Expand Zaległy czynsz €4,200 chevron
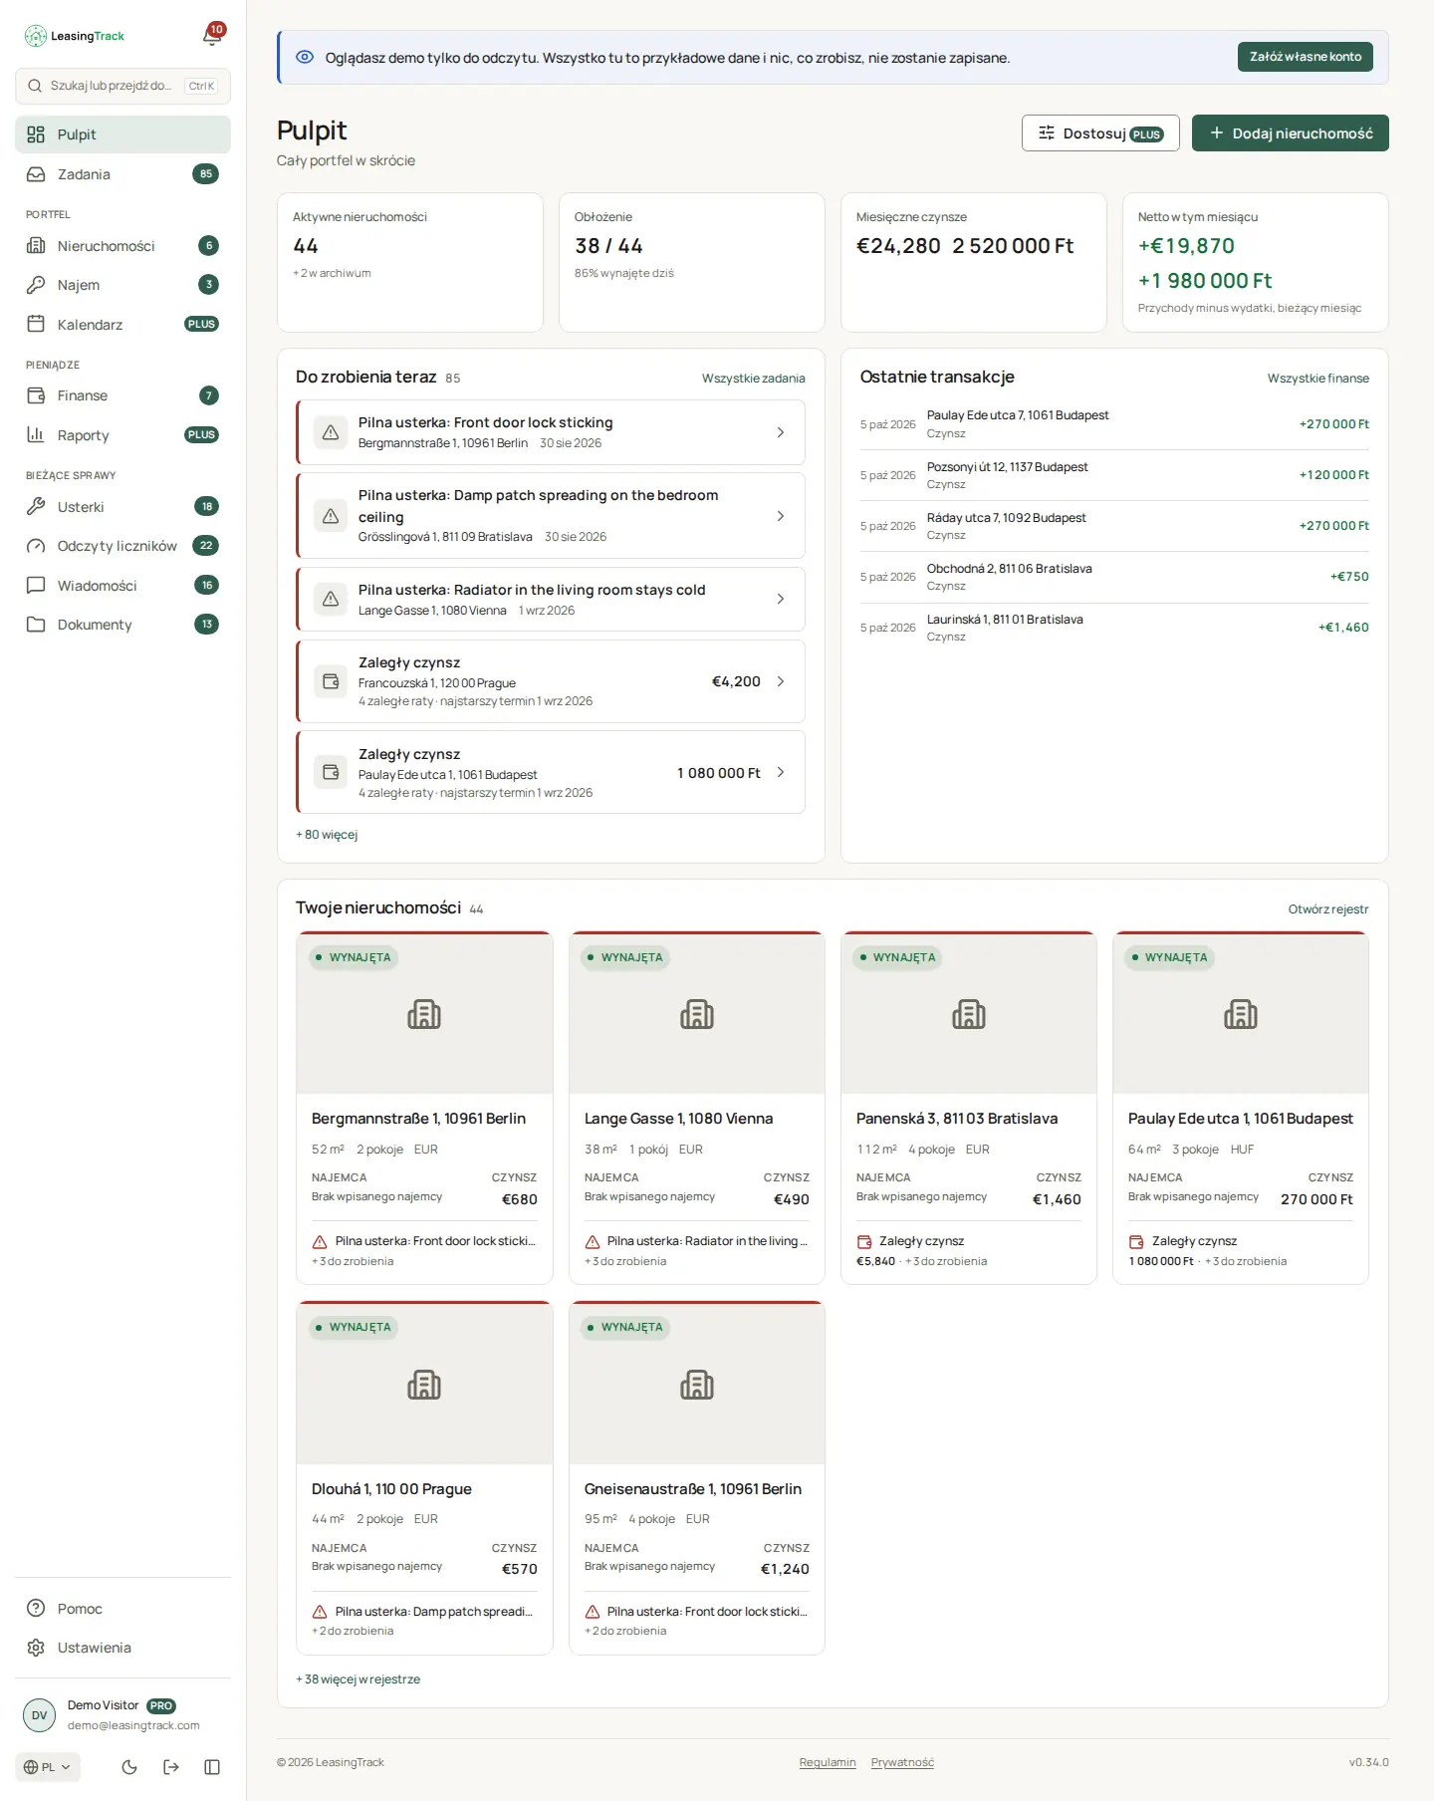The image size is (1434, 1801). [x=781, y=681]
